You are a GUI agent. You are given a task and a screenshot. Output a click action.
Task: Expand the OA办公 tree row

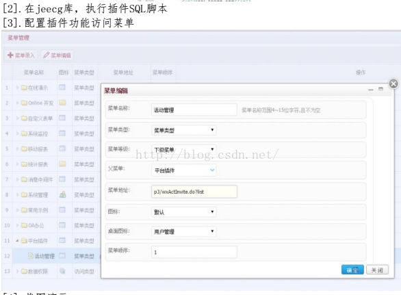coord(17,225)
